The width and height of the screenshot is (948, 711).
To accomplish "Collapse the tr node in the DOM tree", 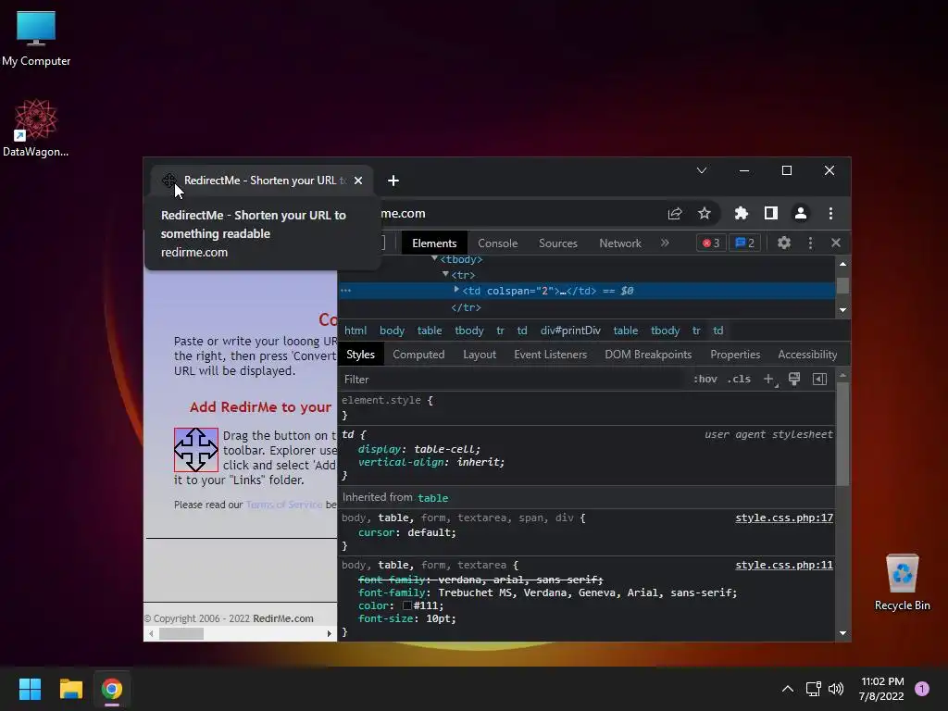I will (445, 274).
